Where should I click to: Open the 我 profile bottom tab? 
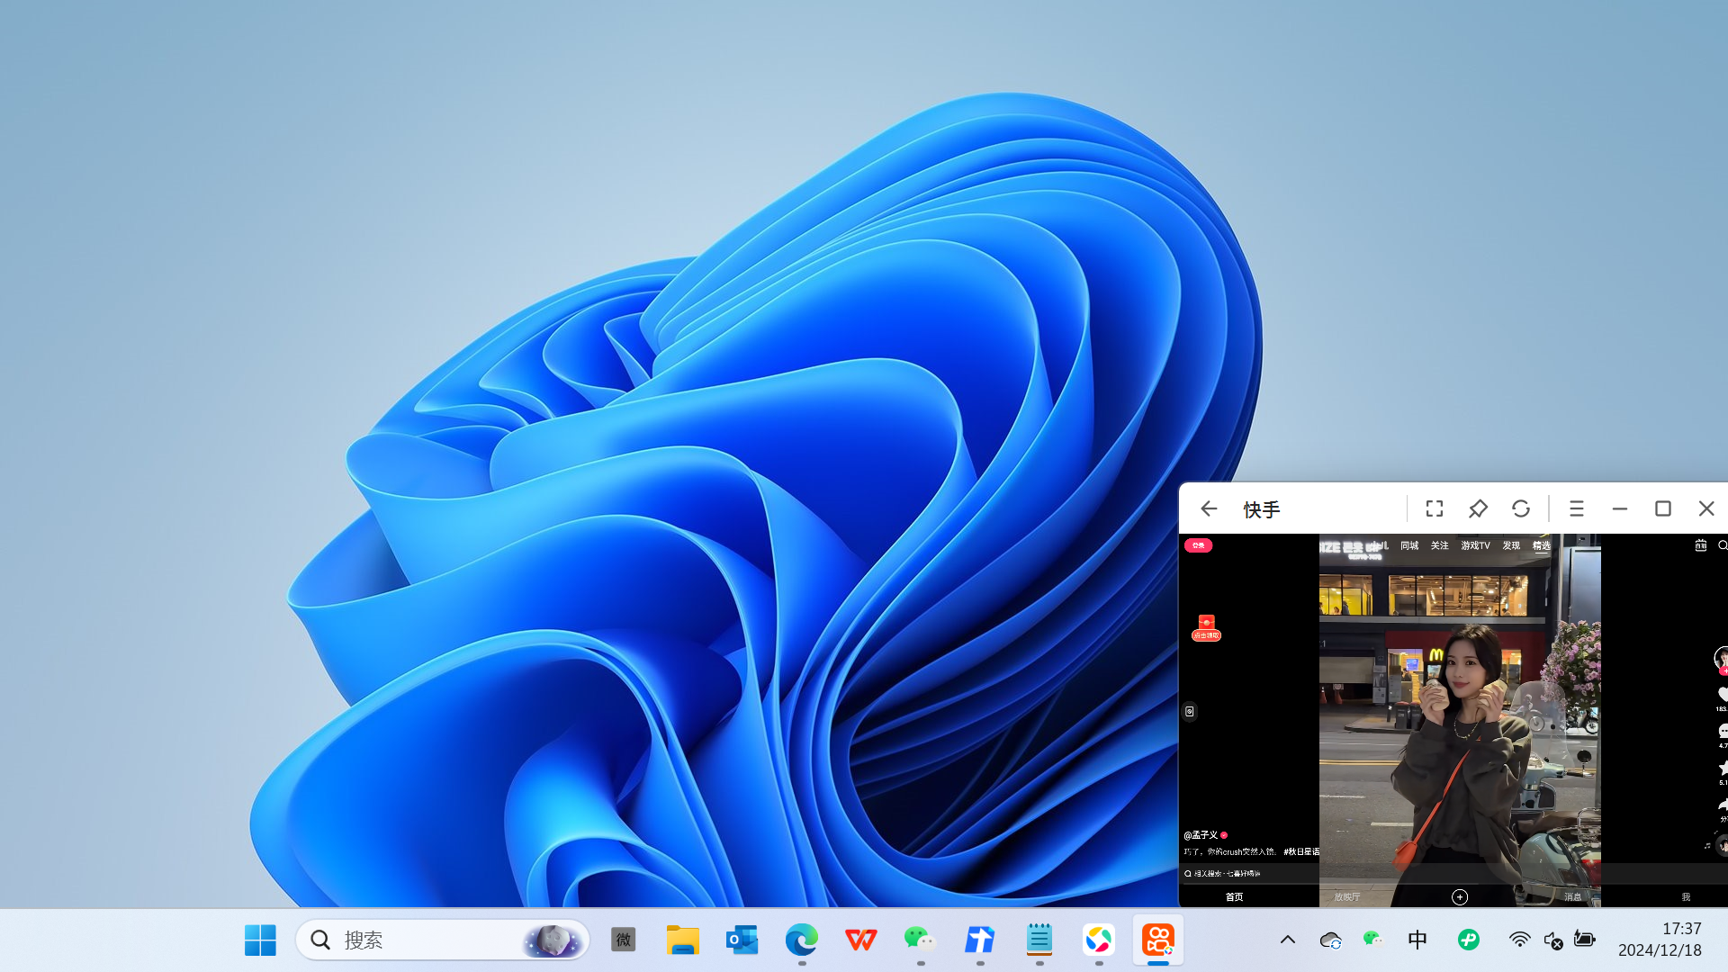1686,897
